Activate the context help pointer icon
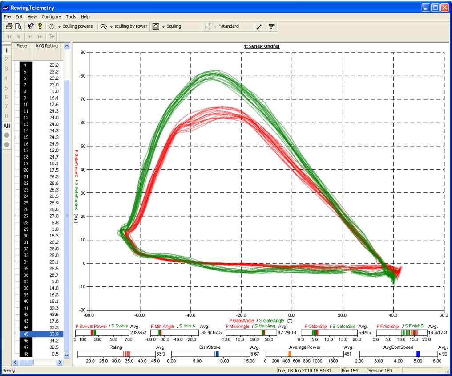 pos(30,26)
